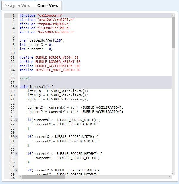This screenshot has height=184, width=179.
Task: Click the horizontal scrollbar right arrow
Action: tap(170, 177)
